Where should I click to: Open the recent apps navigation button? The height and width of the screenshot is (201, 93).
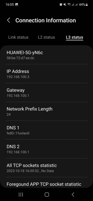coord(21,194)
